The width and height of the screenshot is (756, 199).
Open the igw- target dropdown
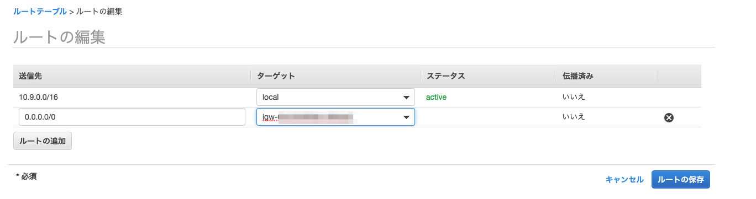point(335,117)
